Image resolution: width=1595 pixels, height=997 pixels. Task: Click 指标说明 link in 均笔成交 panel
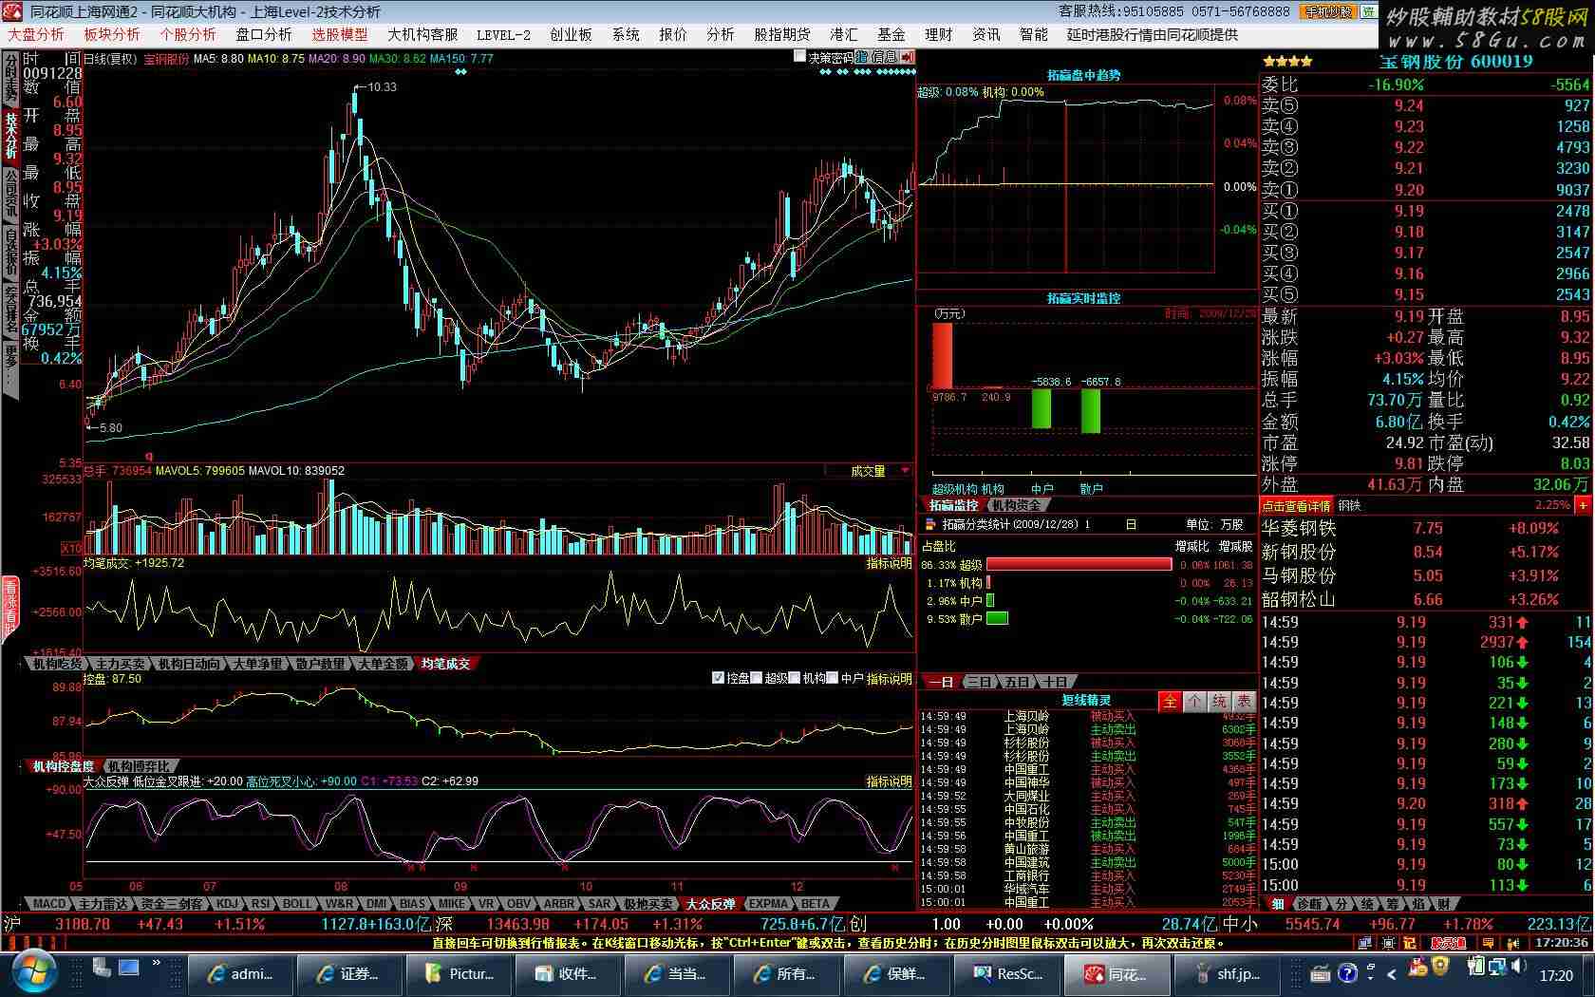tap(889, 563)
